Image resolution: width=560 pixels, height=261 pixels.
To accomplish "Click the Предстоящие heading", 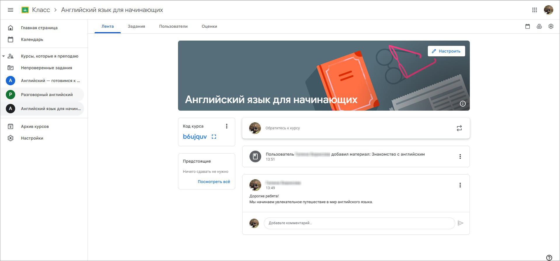I will click(197, 161).
